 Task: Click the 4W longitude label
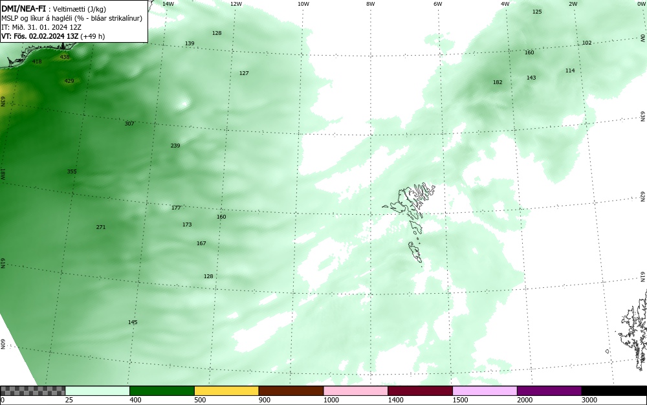point(505,4)
